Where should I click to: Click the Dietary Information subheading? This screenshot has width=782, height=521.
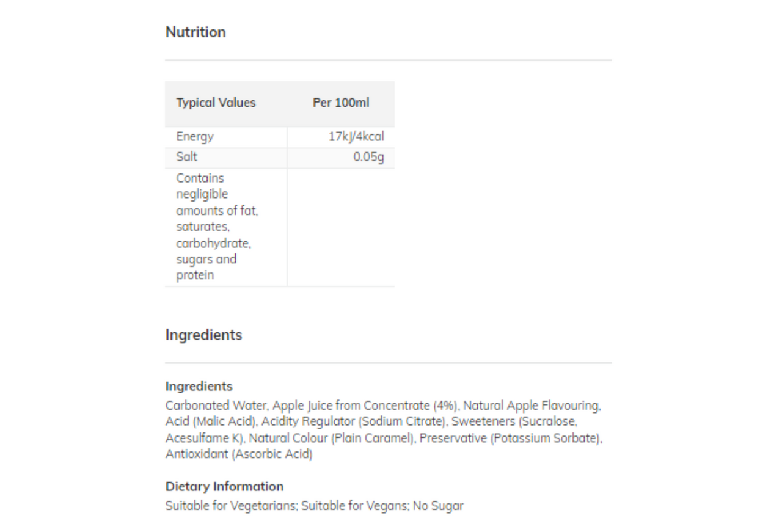tap(224, 487)
